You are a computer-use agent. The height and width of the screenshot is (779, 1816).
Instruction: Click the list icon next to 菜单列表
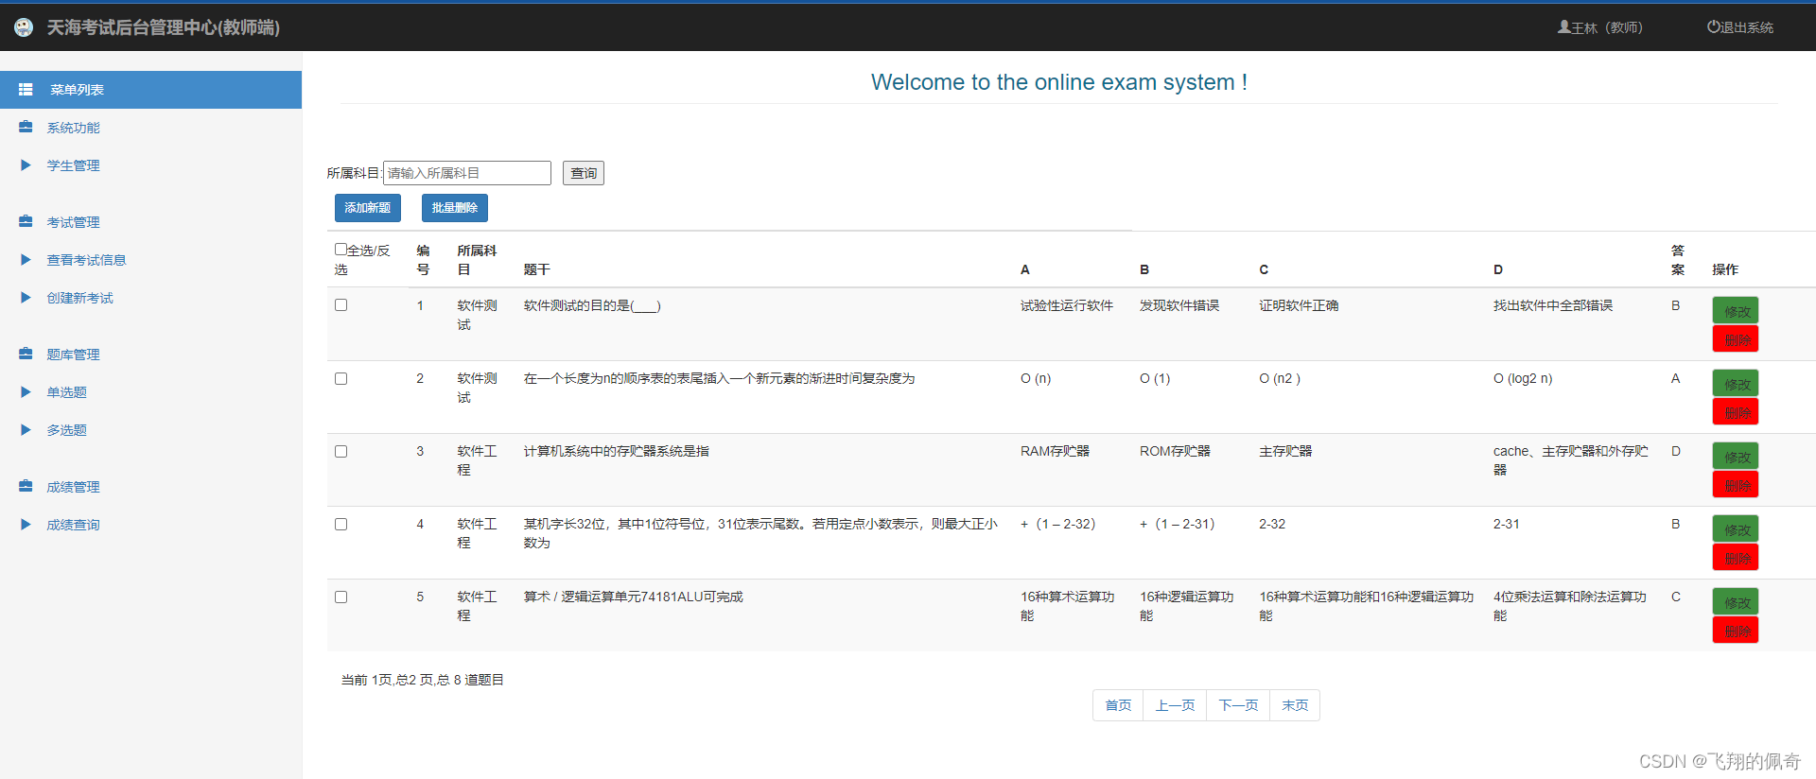pyautogui.click(x=26, y=90)
